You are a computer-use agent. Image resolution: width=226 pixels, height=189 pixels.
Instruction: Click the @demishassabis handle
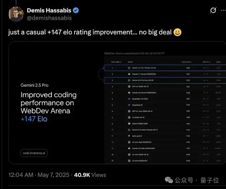point(49,18)
